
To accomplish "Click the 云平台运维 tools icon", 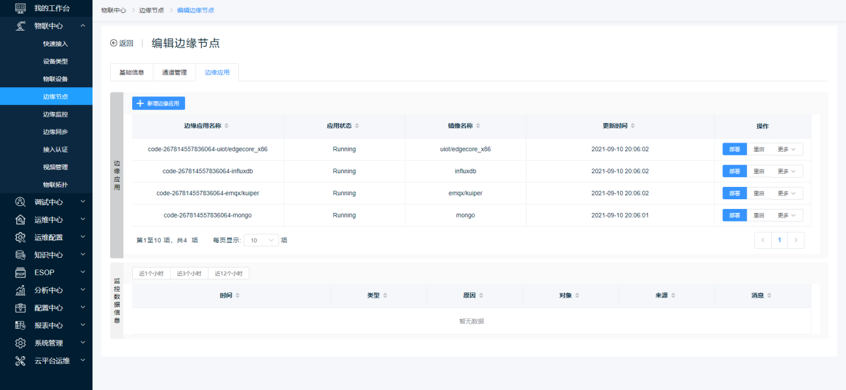I will pos(21,361).
